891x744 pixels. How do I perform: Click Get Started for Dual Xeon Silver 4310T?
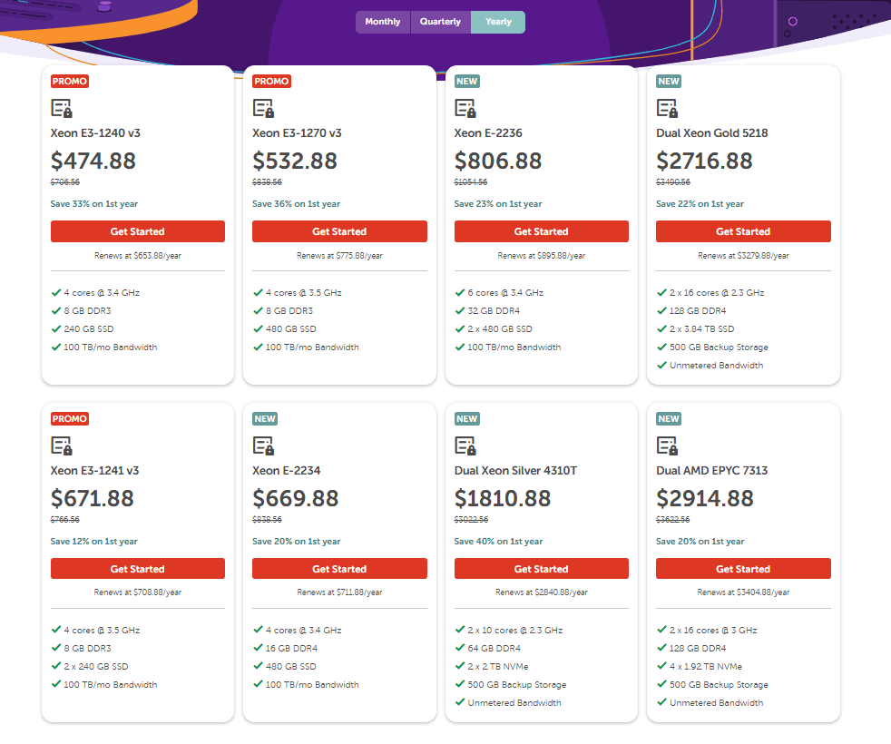pos(541,568)
